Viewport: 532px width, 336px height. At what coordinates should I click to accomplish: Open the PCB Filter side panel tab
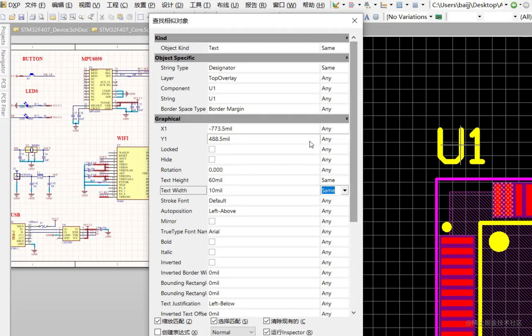[x=4, y=104]
